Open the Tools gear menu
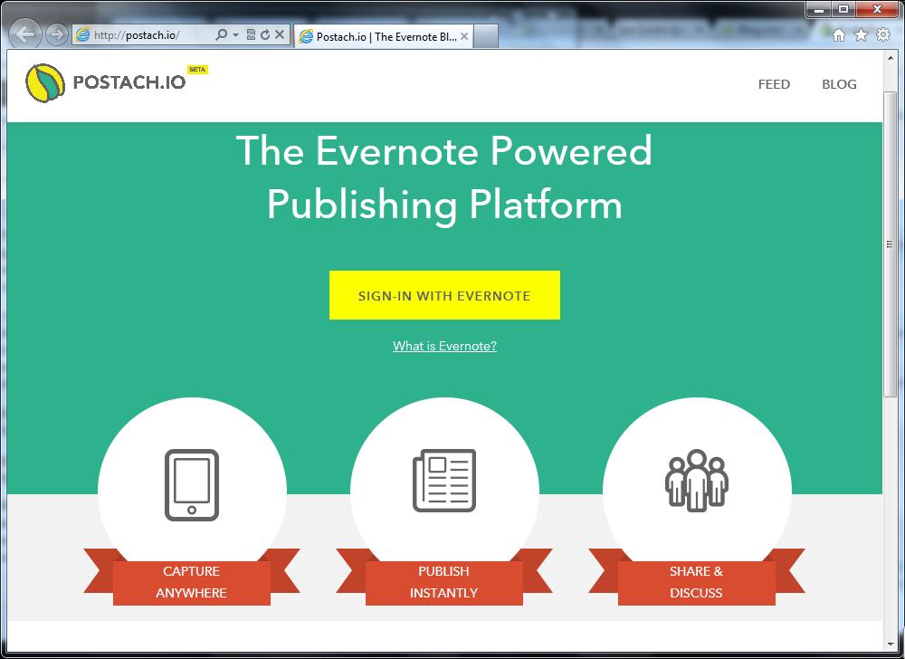Screen dimensions: 905x659 point(883,34)
